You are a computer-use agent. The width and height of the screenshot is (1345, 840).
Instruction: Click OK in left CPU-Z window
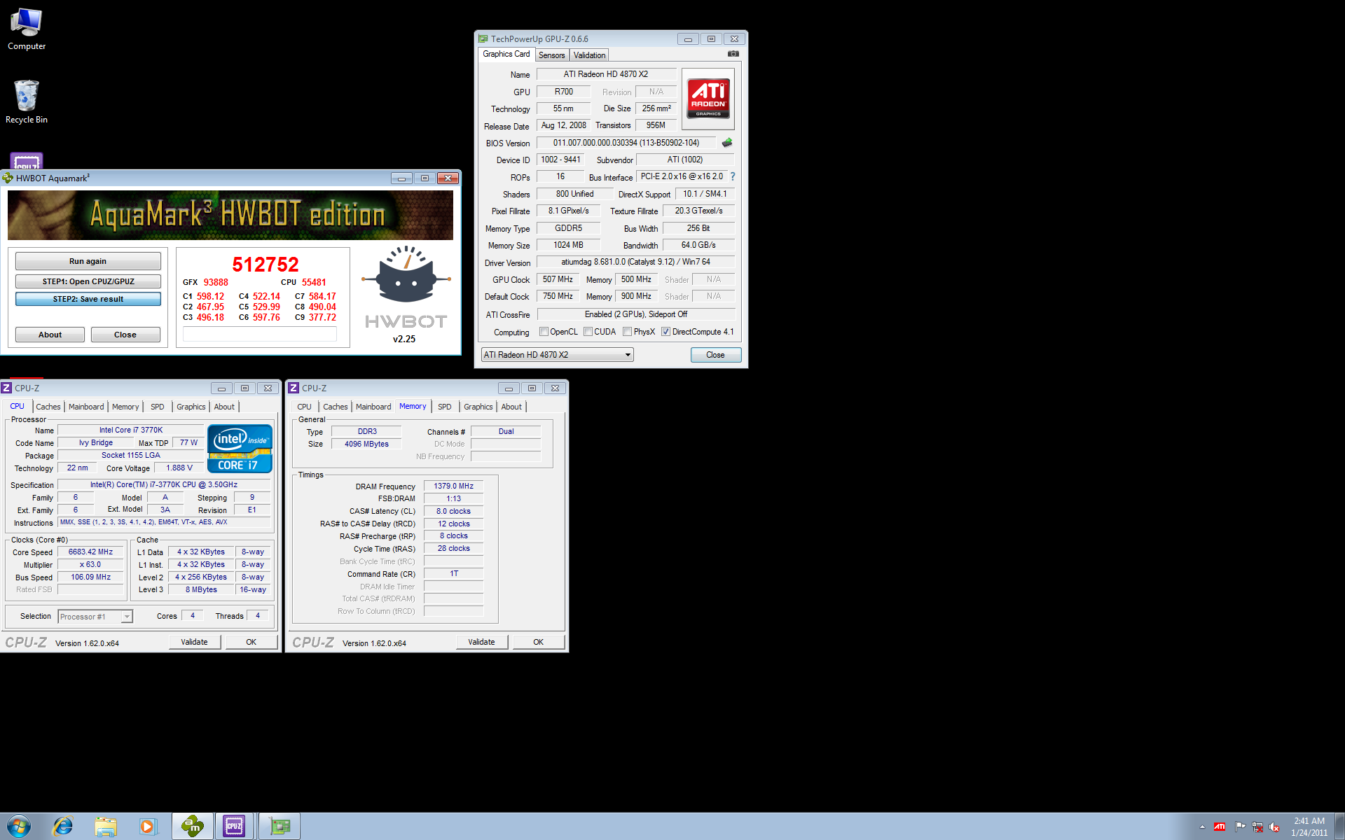point(251,642)
